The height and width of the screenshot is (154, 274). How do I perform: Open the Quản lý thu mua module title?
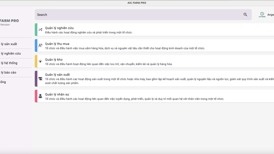57,44
